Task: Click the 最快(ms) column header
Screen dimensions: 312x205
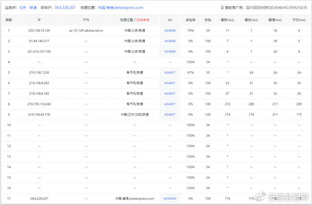Action: click(252, 20)
